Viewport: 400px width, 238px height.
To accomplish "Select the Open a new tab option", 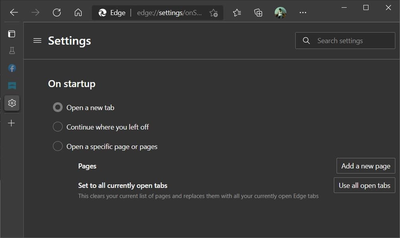I will point(58,107).
